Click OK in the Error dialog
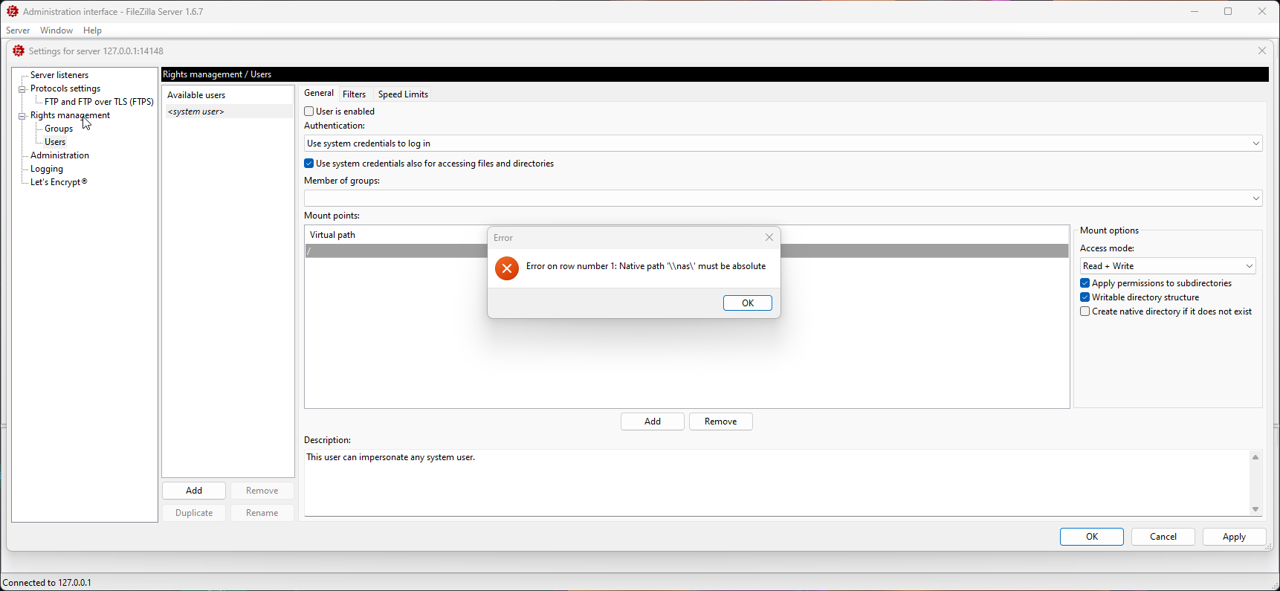Viewport: 1280px width, 591px height. tap(748, 303)
